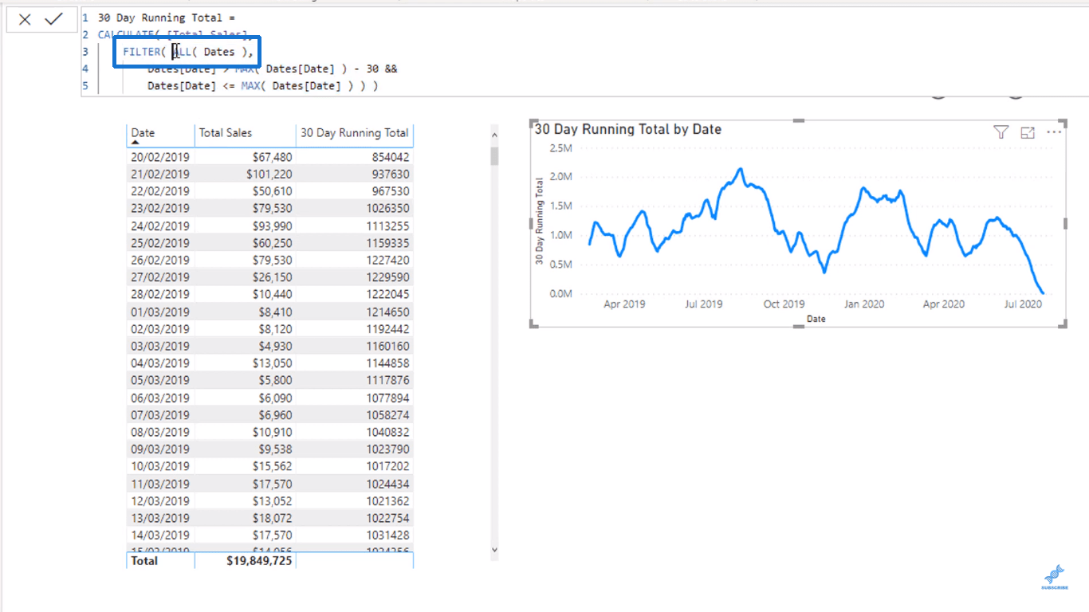Click the Total row label
Screen dimensions: 1089x612
click(x=144, y=560)
